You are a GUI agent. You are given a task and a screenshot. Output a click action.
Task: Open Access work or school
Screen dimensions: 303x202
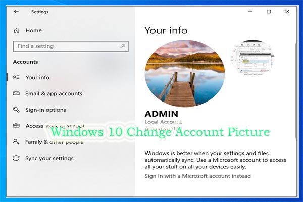(x=55, y=126)
